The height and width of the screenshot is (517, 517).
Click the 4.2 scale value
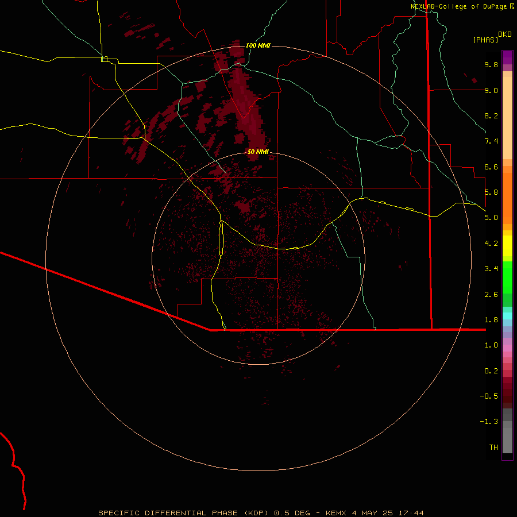491,244
